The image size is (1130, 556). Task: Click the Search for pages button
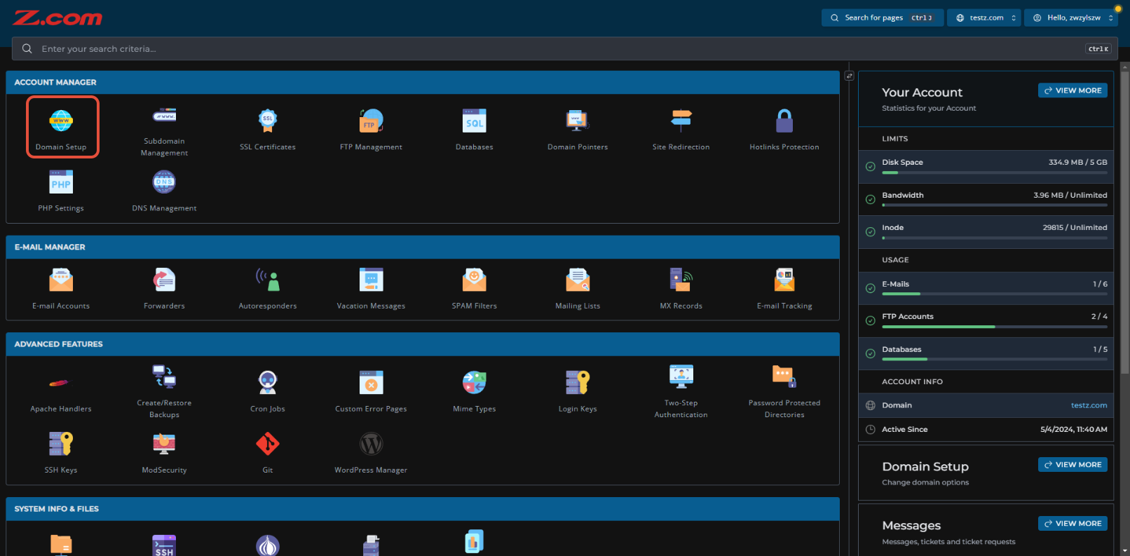tap(883, 18)
